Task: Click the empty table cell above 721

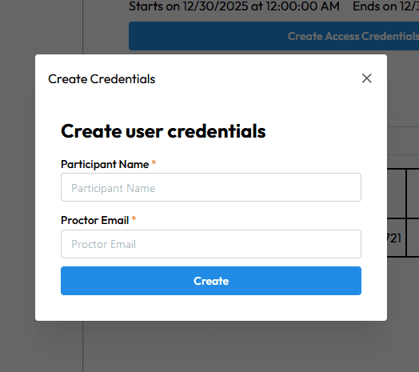Action: pyautogui.click(x=397, y=194)
